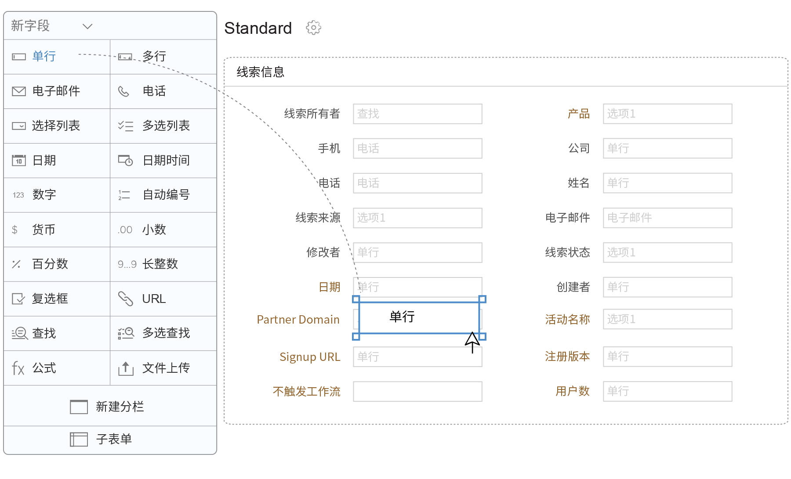Choose the file upload field icon
The width and height of the screenshot is (791, 479).
pos(126,368)
